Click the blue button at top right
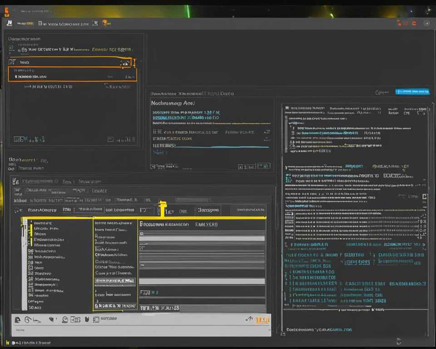 [x=412, y=92]
